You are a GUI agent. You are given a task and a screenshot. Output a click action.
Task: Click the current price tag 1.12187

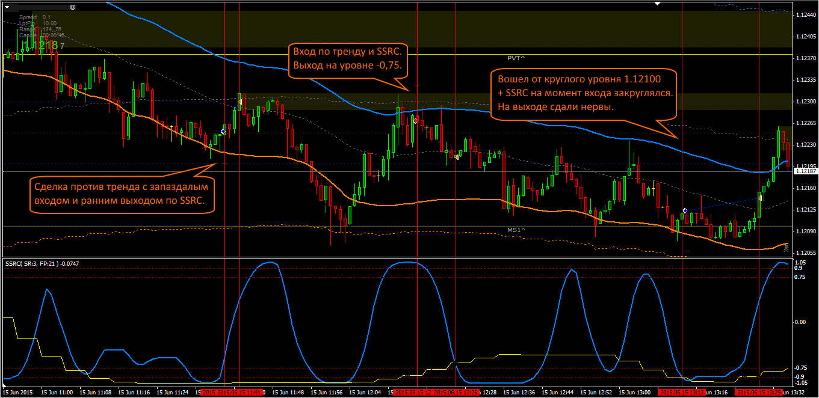(x=805, y=171)
